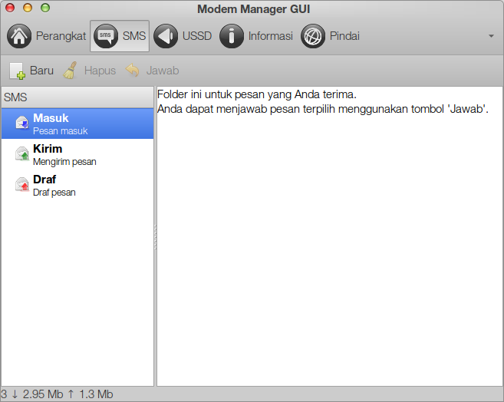504x402 pixels.
Task: Select the Draf folder row
Action: click(x=77, y=185)
